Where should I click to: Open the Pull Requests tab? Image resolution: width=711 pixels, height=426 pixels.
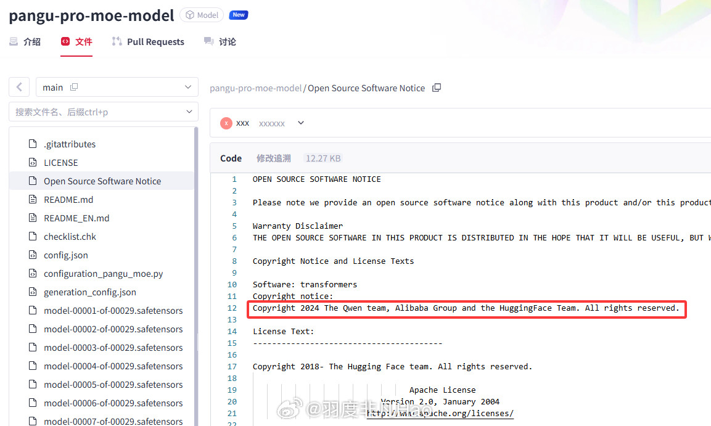click(x=148, y=42)
